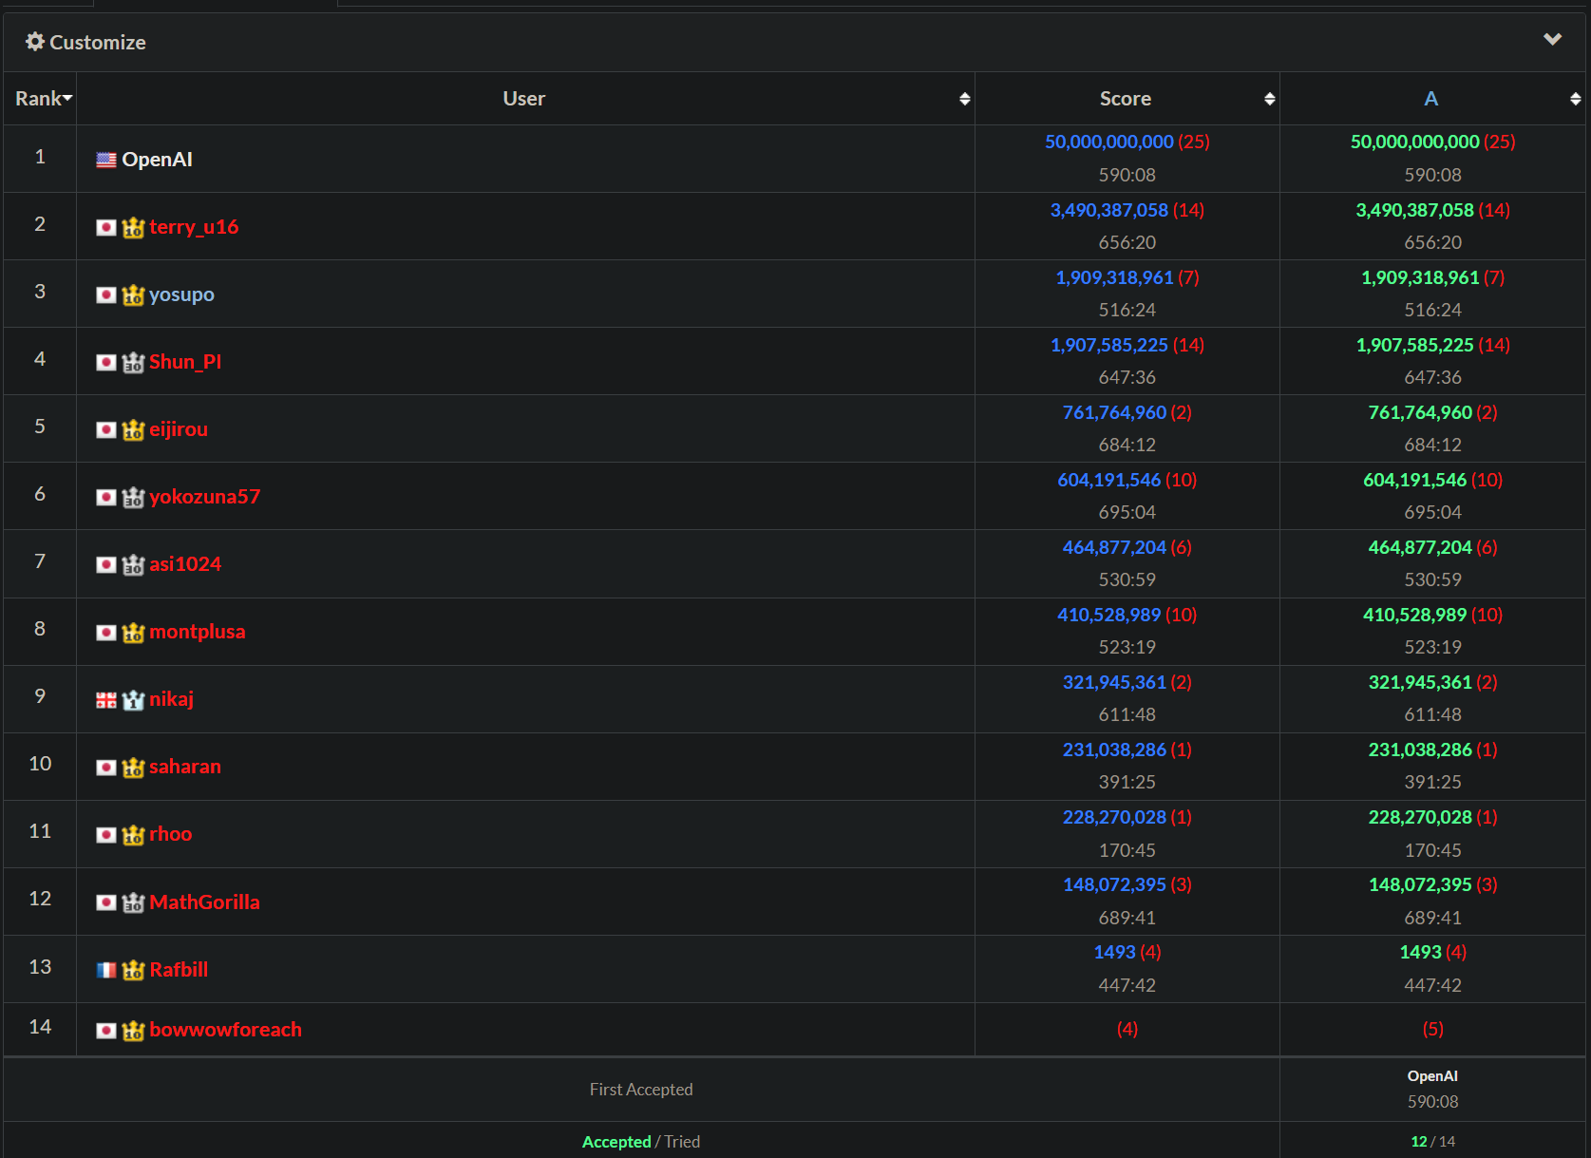Click the USA flag next to OpenAI
This screenshot has height=1158, width=1591.
click(106, 160)
